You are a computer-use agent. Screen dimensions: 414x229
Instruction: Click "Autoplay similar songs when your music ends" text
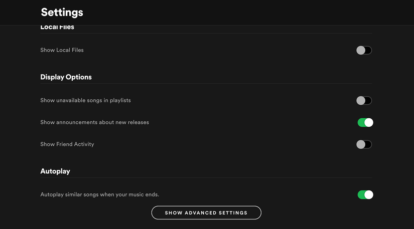coord(99,194)
